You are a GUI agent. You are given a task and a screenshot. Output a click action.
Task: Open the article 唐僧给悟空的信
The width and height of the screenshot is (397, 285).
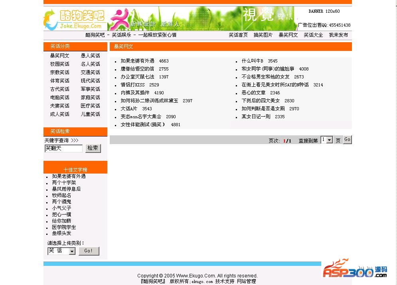(138, 69)
